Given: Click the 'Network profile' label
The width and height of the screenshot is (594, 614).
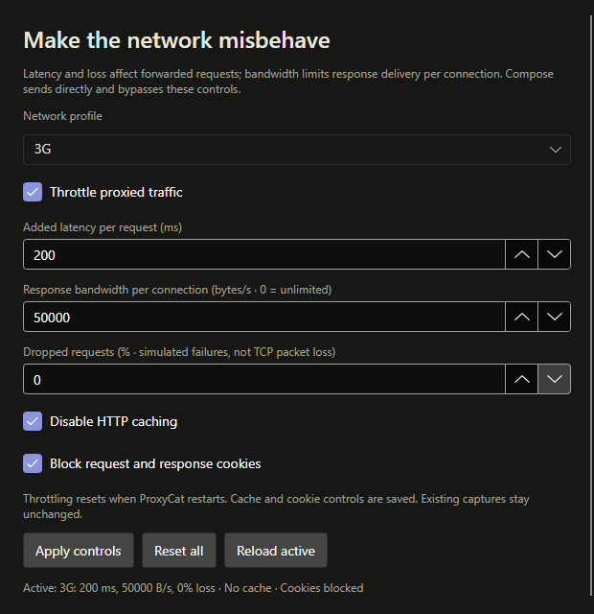Looking at the screenshot, I should [62, 116].
